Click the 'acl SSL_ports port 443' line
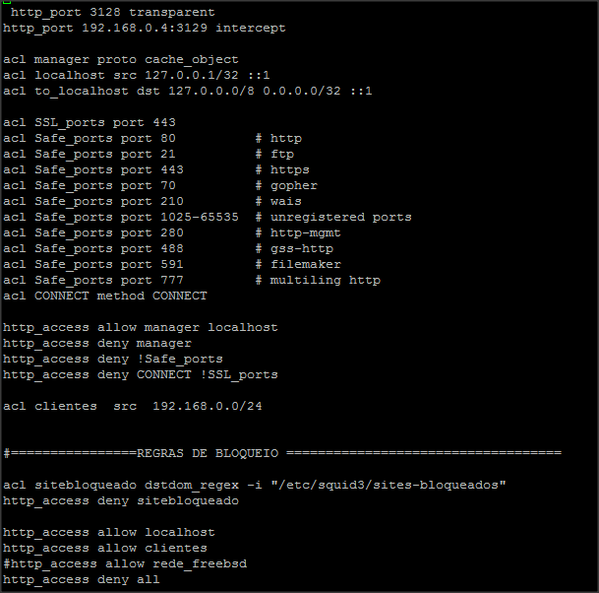The width and height of the screenshot is (599, 593). 89,122
